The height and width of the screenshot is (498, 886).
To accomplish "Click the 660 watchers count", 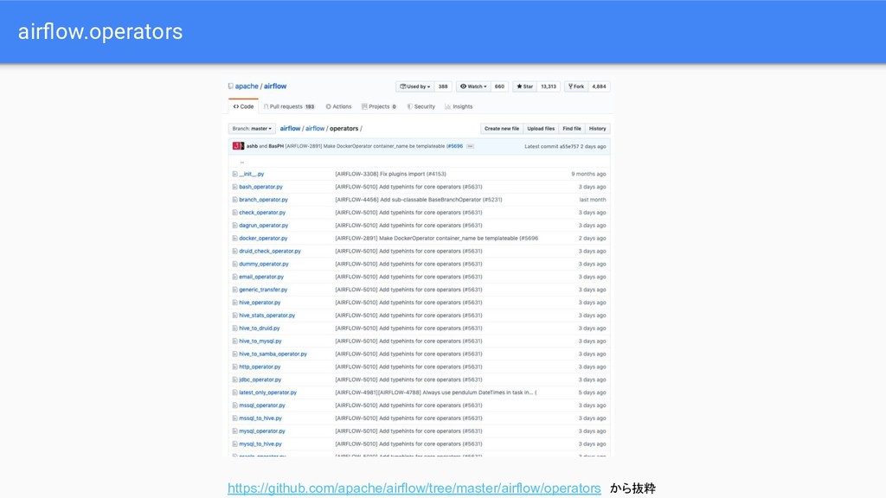I will click(499, 86).
